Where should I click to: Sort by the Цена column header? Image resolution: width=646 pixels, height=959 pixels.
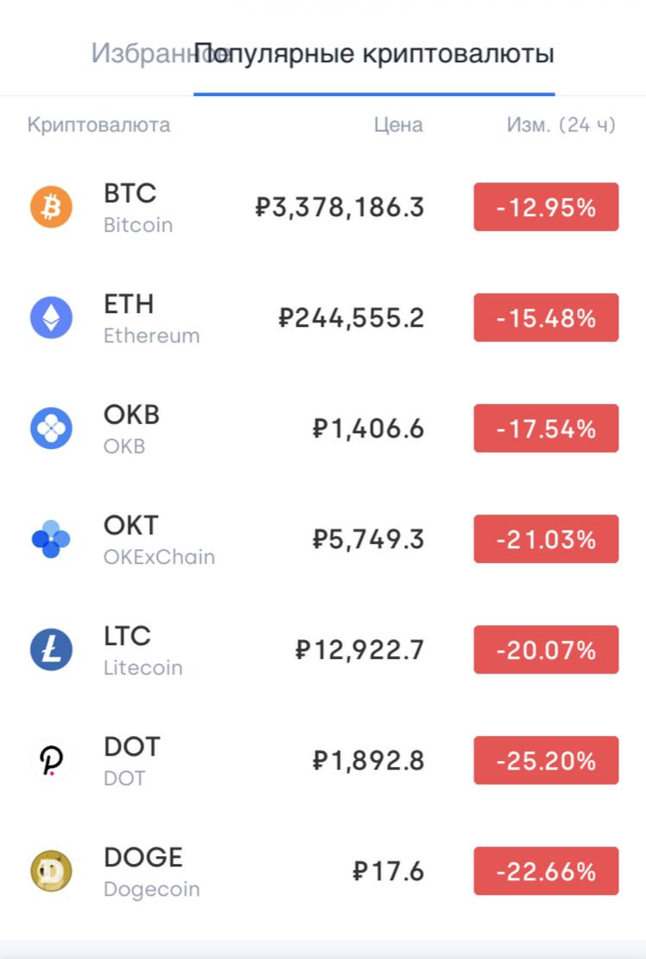coord(398,125)
